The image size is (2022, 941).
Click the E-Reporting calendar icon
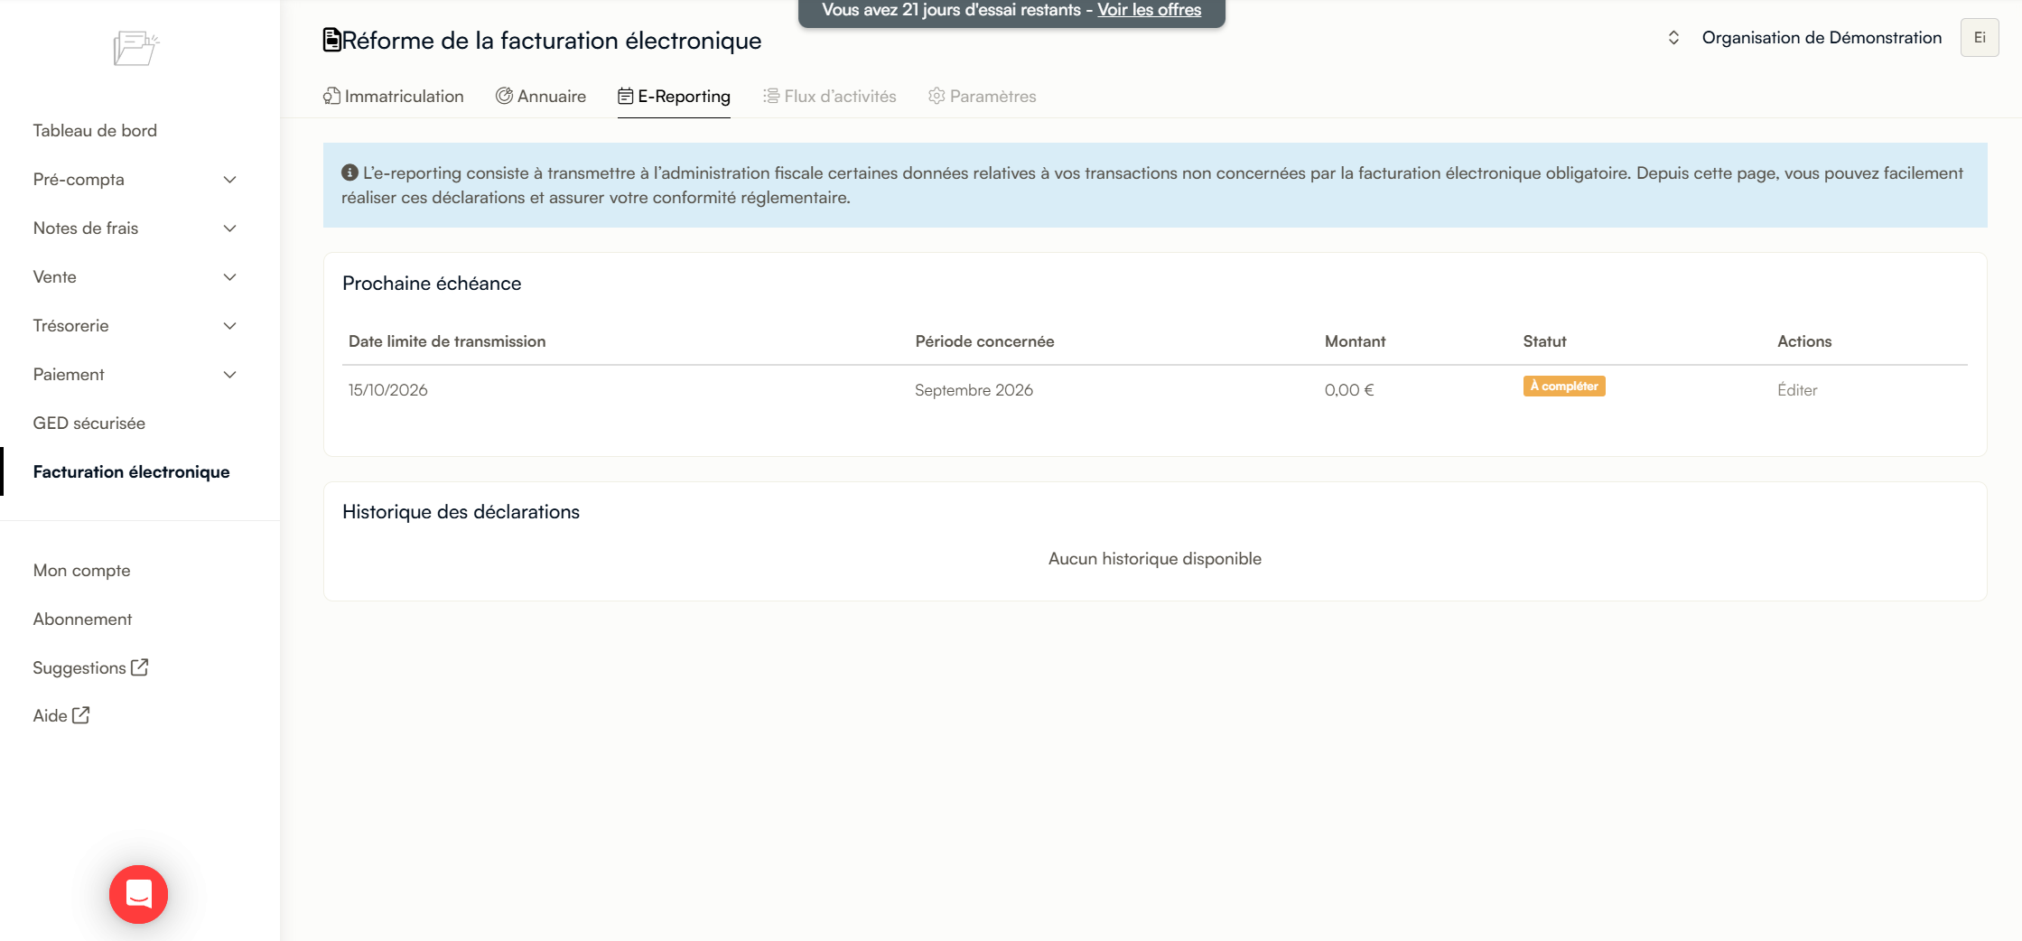click(x=625, y=96)
